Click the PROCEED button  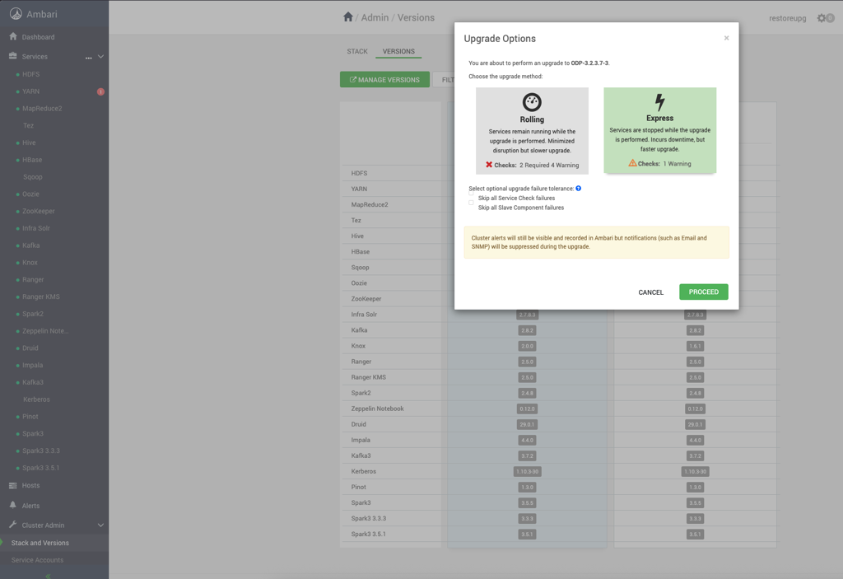click(x=703, y=292)
